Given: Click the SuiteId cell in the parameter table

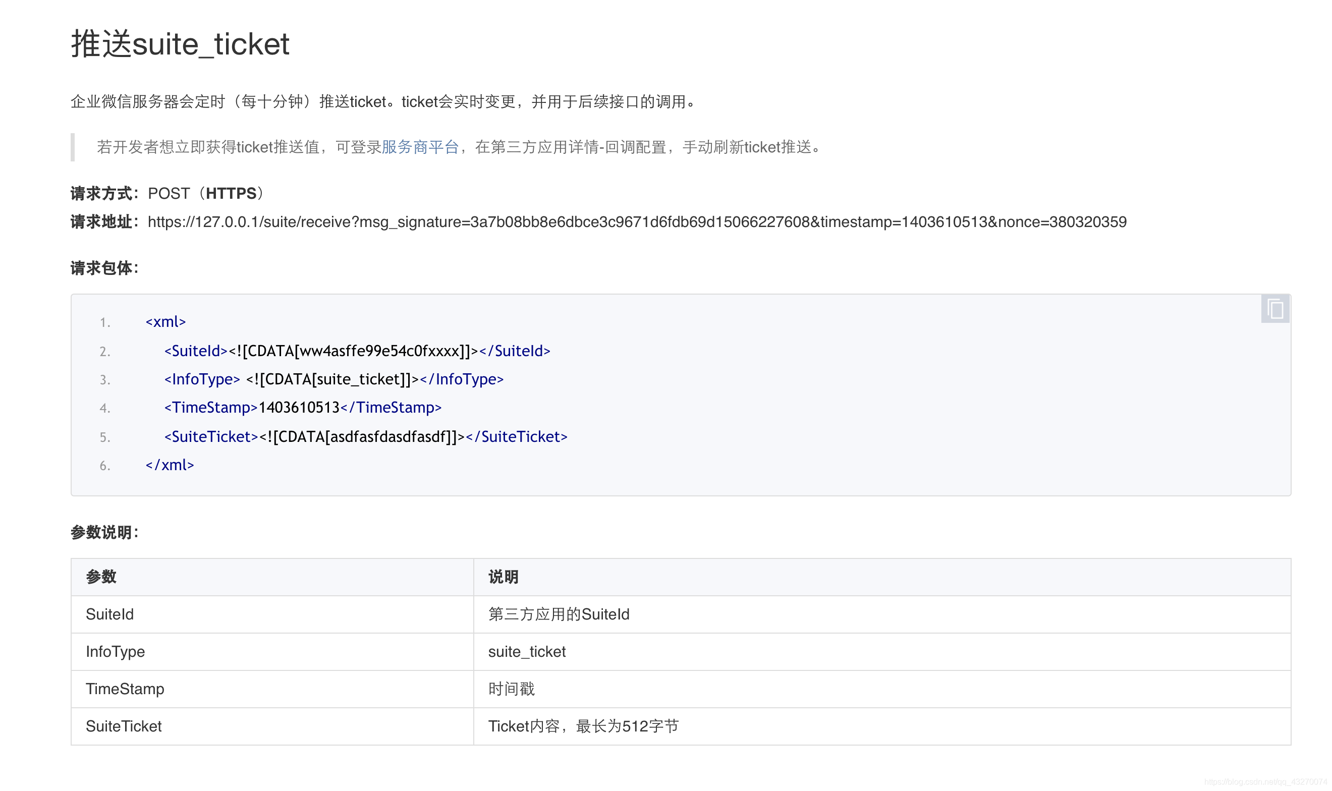Looking at the screenshot, I should tap(272, 614).
